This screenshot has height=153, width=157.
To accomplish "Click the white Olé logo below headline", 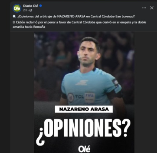I will pos(84,149).
